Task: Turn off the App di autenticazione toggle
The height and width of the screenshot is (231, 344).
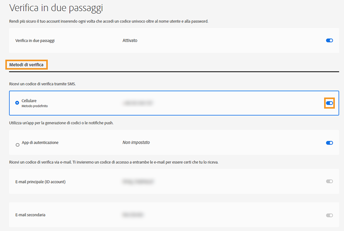Action: click(329, 143)
